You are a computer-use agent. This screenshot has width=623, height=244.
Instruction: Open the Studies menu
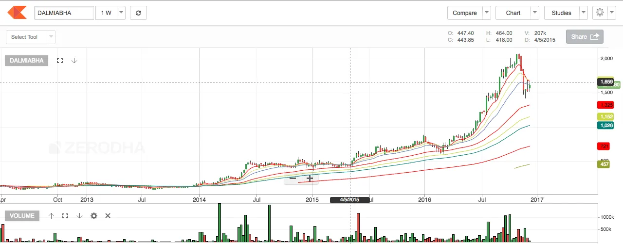[566, 13]
